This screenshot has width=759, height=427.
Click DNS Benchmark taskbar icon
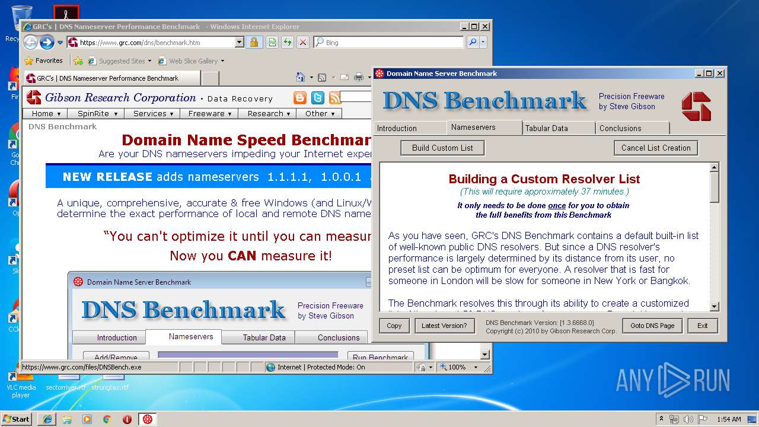tap(148, 419)
